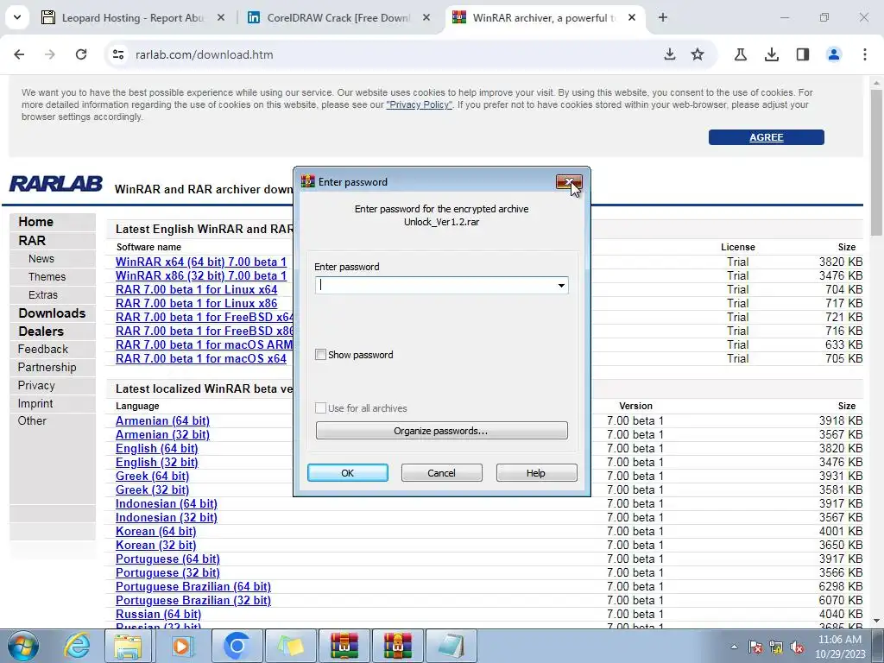
Task: Open Organize passwords
Action: coord(441,431)
